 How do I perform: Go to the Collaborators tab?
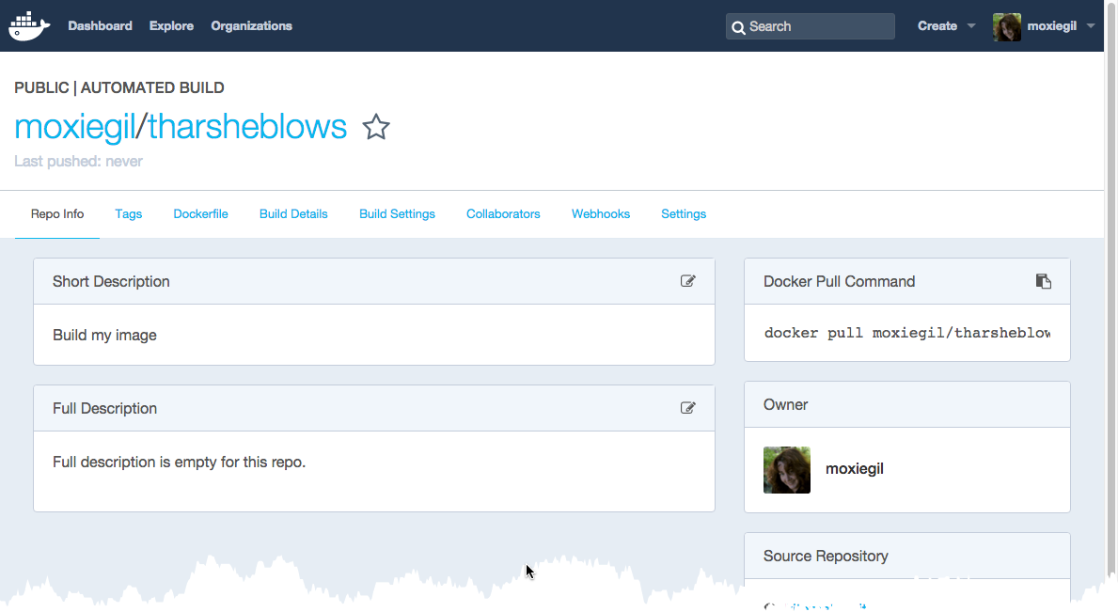point(503,213)
